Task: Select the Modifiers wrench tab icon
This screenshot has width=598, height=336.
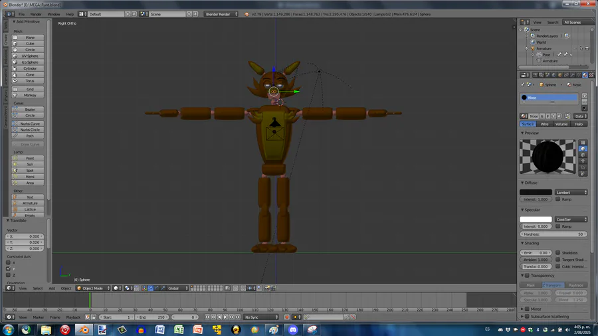Action: tap(573, 75)
